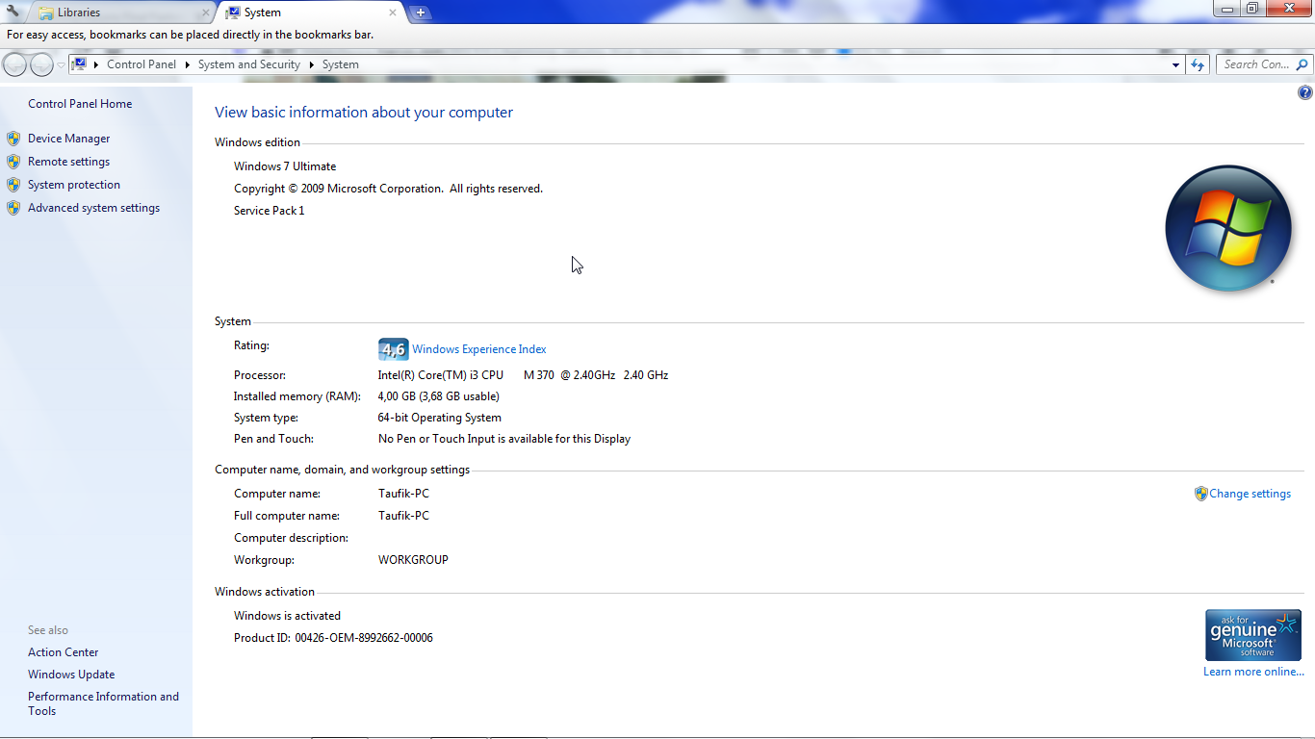
Task: Click Windows 7 Ultimate text
Action: click(x=285, y=166)
